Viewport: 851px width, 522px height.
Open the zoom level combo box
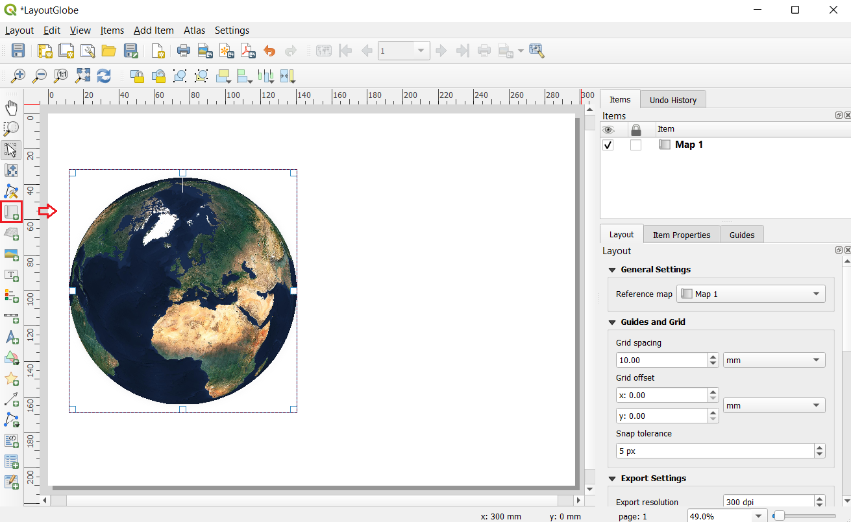(758, 516)
